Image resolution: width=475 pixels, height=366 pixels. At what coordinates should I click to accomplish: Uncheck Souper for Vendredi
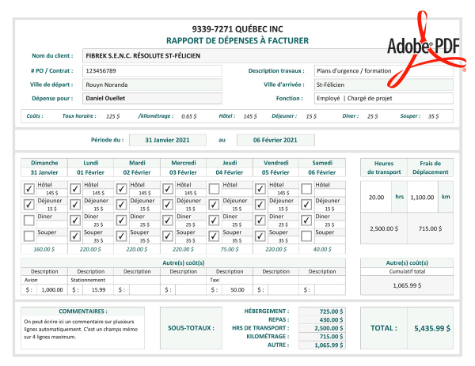click(x=260, y=236)
